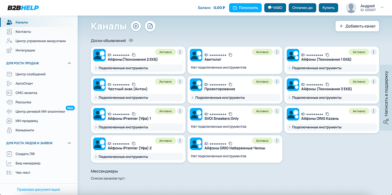Copy ID of Айфоны ORIG Набережные Челны channel
The height and width of the screenshot is (195, 392).
pos(230,144)
